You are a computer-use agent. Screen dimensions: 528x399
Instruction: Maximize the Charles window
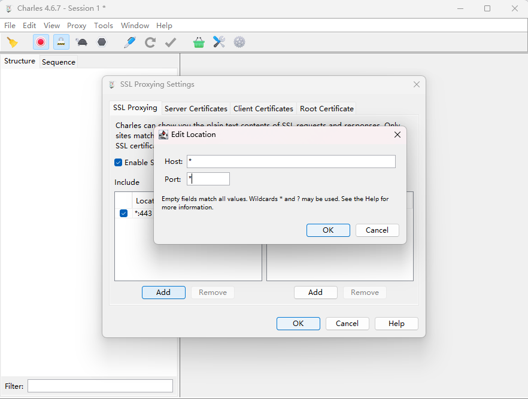(487, 8)
